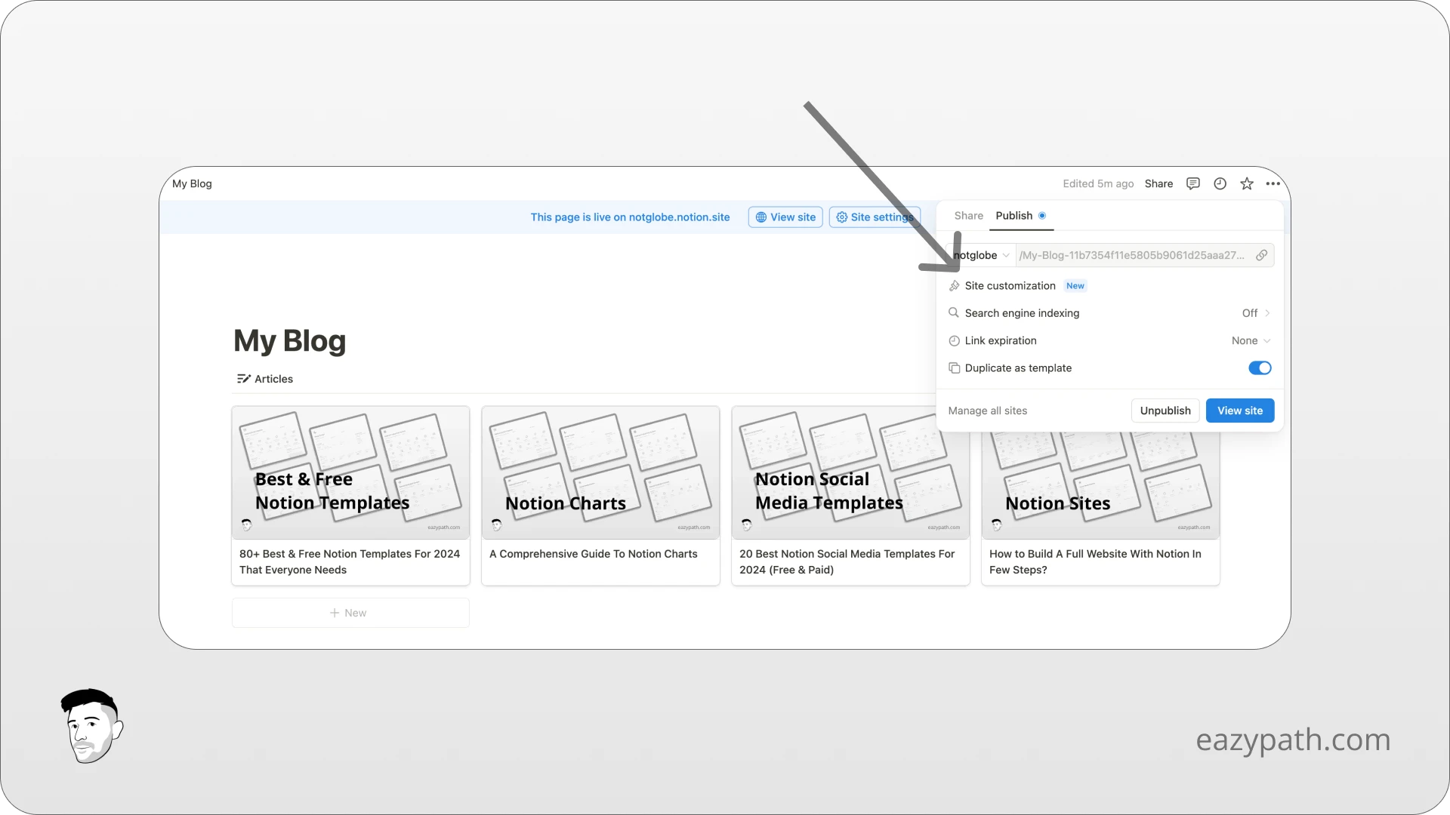The image size is (1450, 815).
Task: Click 'A Comprehensive Guide To Notion Charts' title
Action: coord(594,554)
